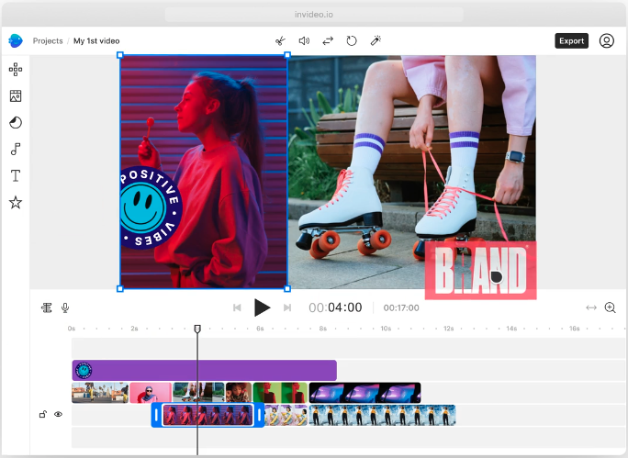Select the scissors cut tool
Viewport: 628px width, 458px height.
(x=280, y=40)
